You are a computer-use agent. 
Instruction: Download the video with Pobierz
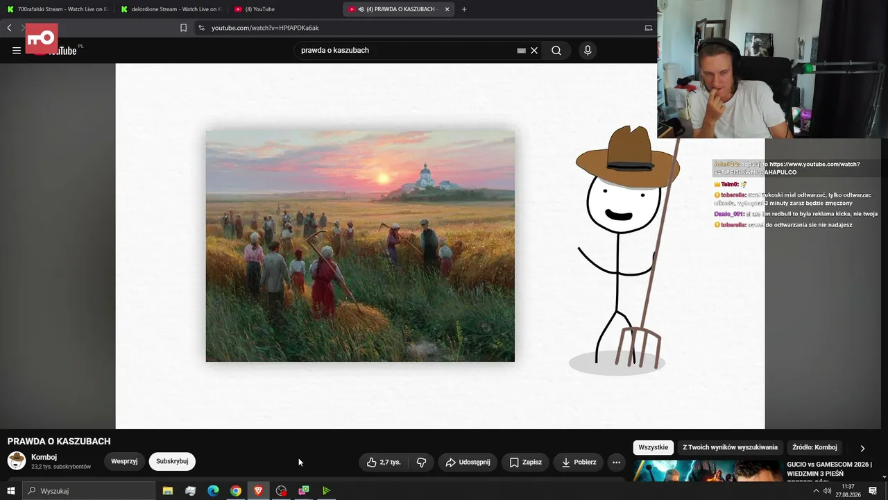(x=579, y=462)
